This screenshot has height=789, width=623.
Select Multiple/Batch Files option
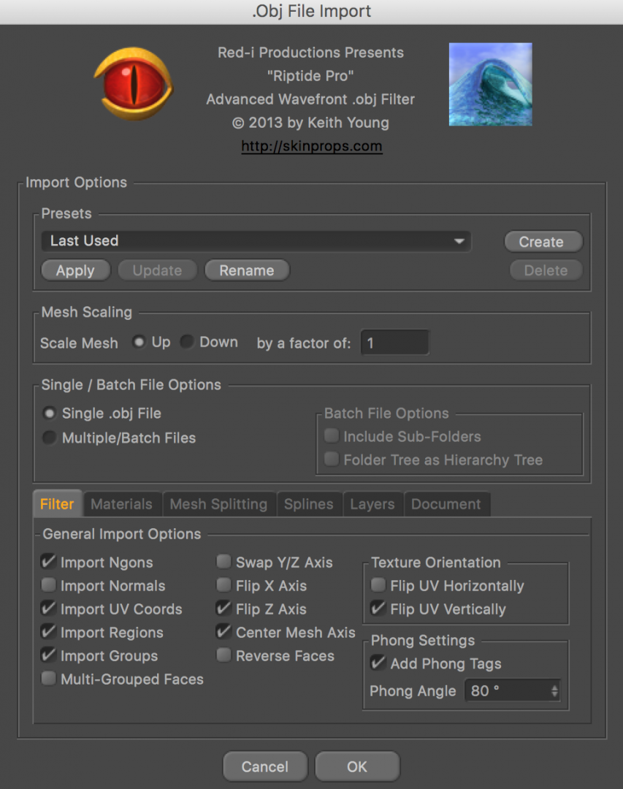(x=50, y=438)
